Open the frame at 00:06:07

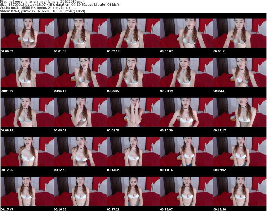click(x=133, y=73)
